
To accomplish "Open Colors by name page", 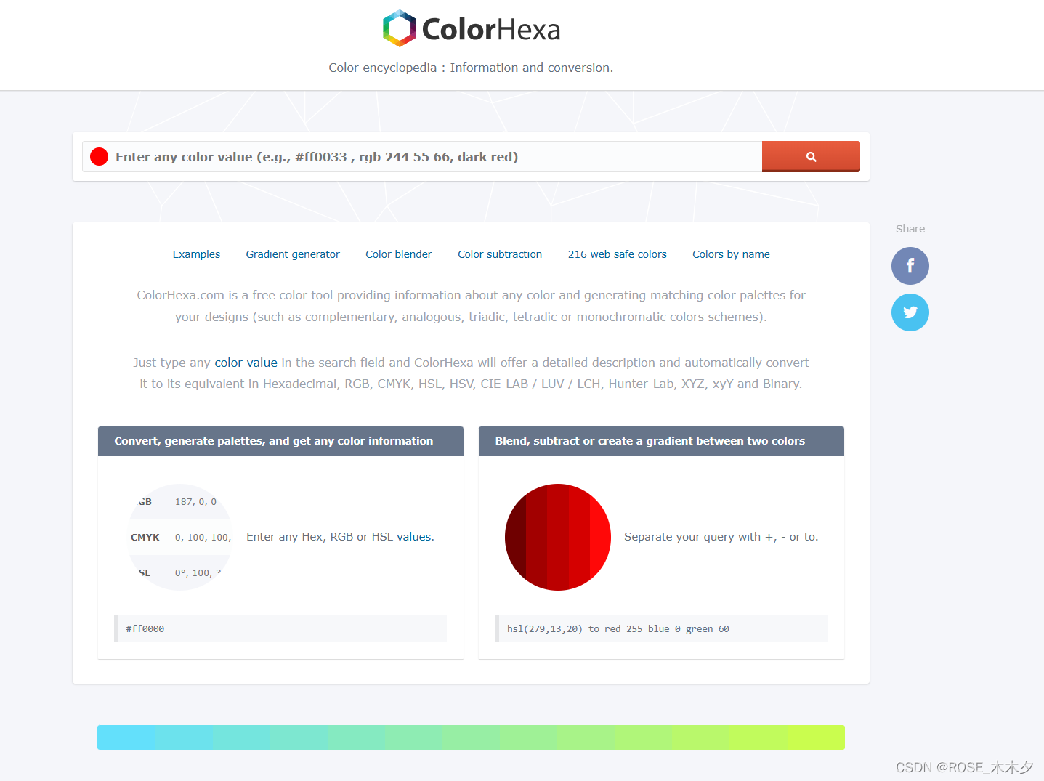I will click(x=731, y=254).
